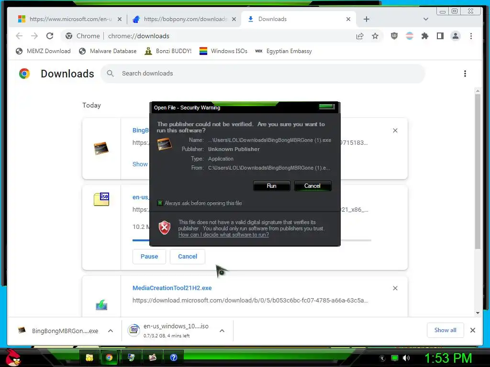Open 'How can I decide what software to run?' link
The height and width of the screenshot is (367, 490).
click(223, 235)
